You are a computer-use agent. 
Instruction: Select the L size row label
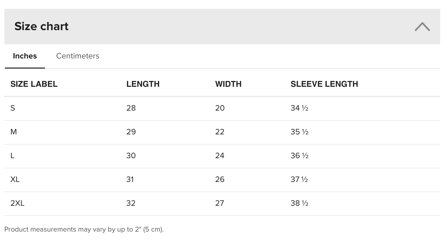pyautogui.click(x=12, y=156)
